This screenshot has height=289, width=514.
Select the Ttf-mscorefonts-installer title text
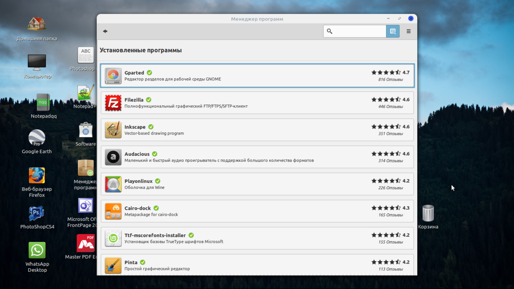(155, 235)
